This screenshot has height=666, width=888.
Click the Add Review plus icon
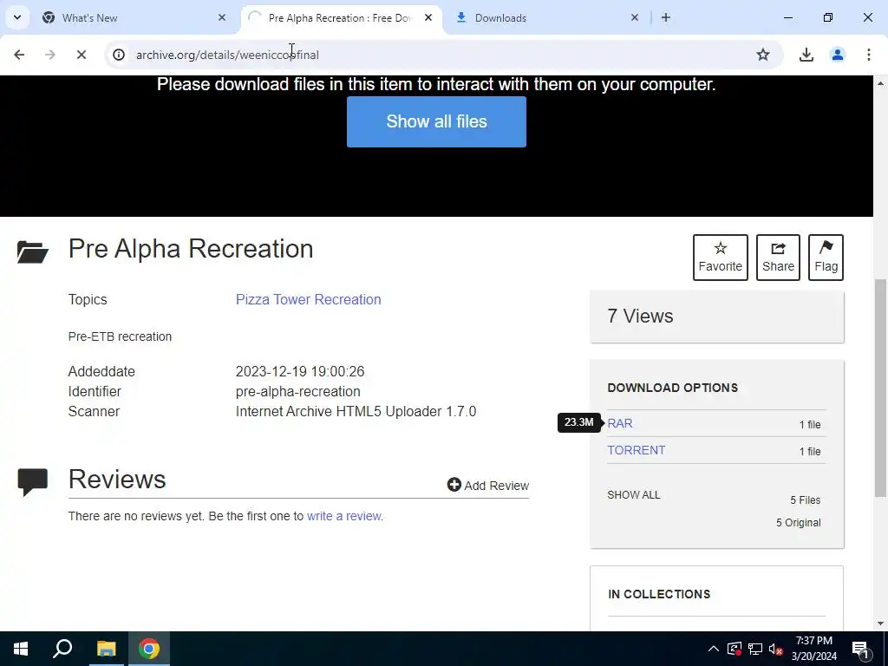[x=454, y=484]
